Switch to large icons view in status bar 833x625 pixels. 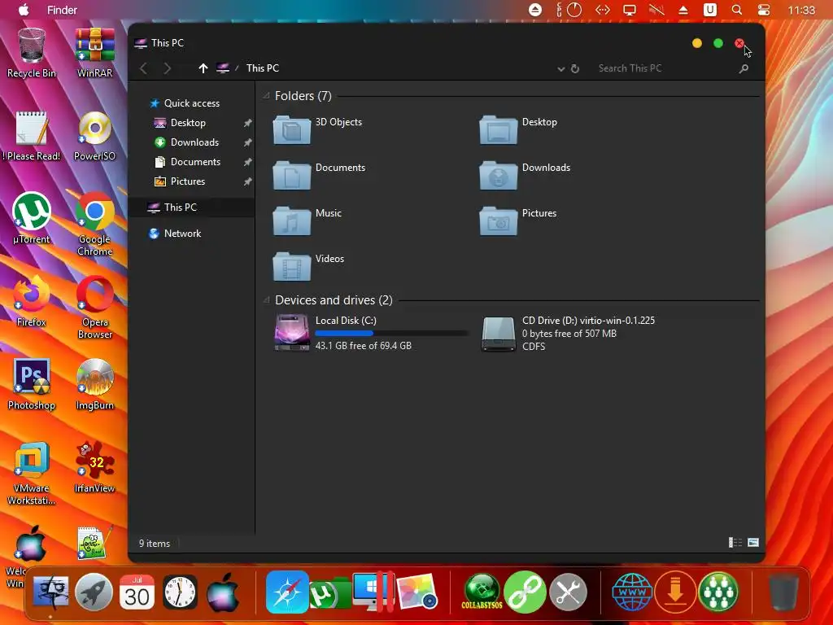coord(753,543)
